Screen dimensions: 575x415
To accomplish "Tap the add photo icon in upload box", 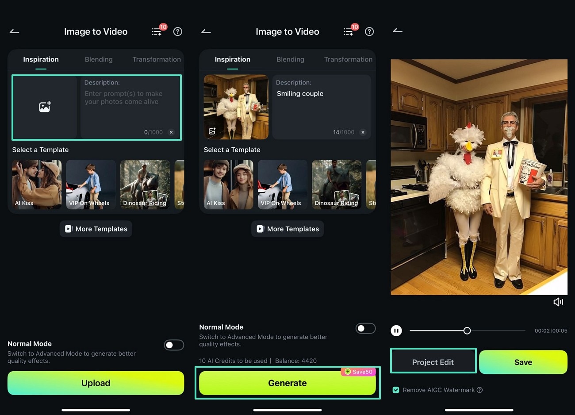I will point(45,106).
